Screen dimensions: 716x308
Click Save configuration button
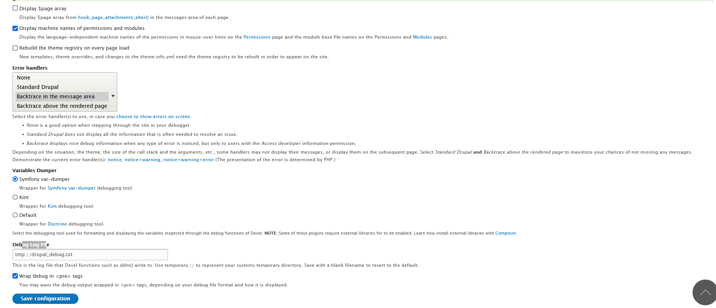pos(45,299)
